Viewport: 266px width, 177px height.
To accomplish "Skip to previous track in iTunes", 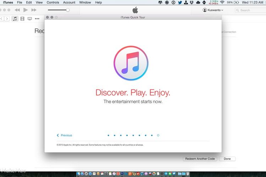I will (17, 10).
